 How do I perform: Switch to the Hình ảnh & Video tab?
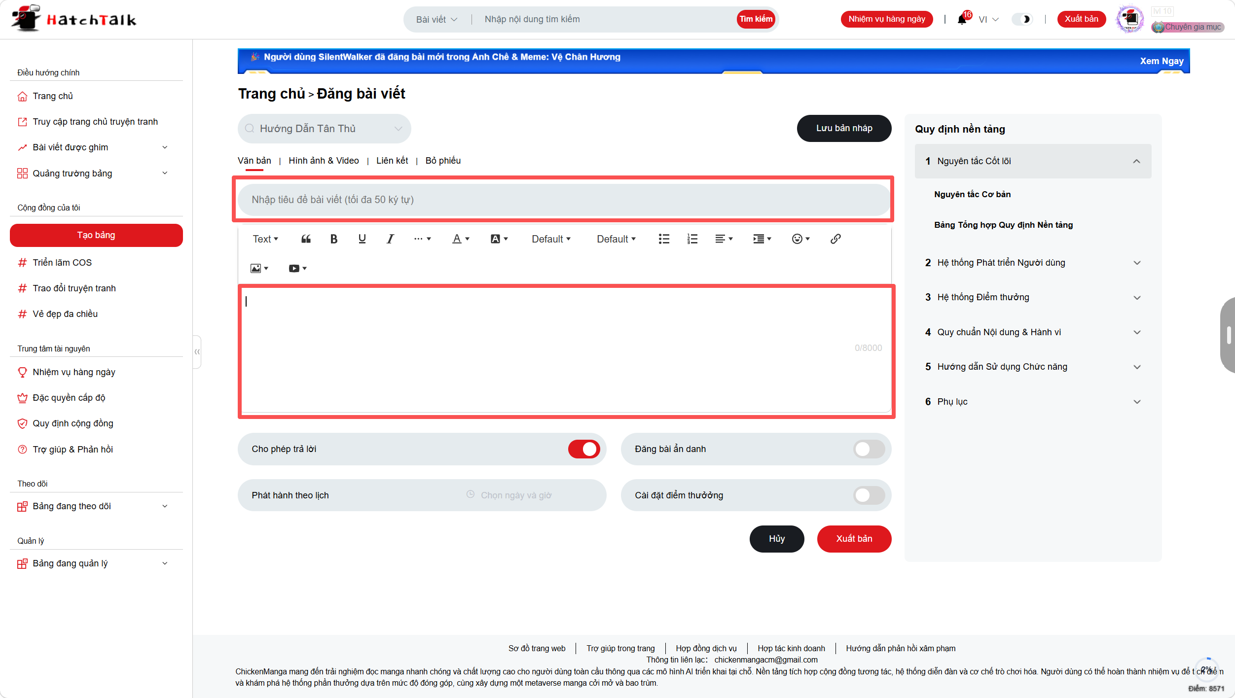(324, 161)
